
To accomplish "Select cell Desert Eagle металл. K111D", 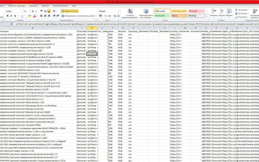I will tap(38, 54).
